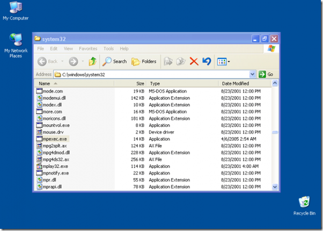Select the mplay32.exe file icon
The width and height of the screenshot is (323, 231).
pos(39,166)
